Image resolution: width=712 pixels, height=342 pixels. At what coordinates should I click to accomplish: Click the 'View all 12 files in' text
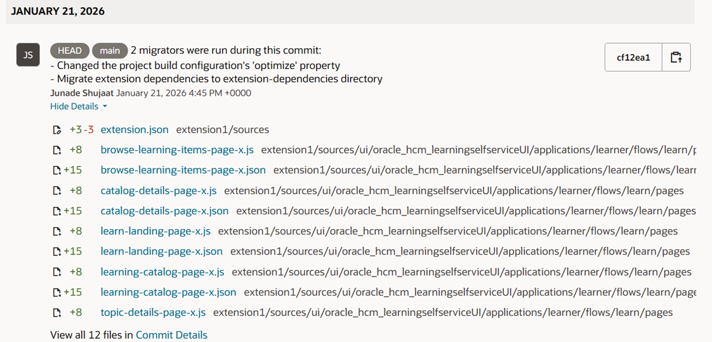[x=92, y=335]
